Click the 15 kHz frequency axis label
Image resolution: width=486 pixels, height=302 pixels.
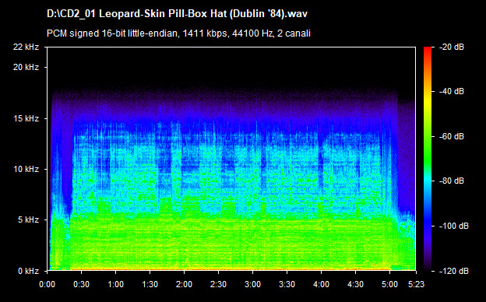tap(26, 118)
